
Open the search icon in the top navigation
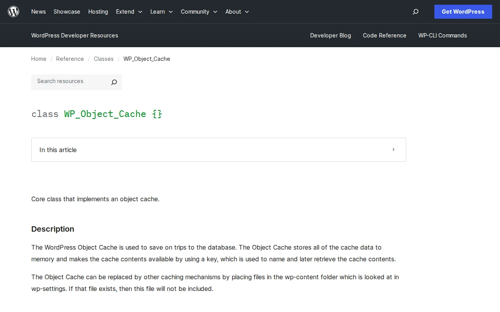click(416, 12)
